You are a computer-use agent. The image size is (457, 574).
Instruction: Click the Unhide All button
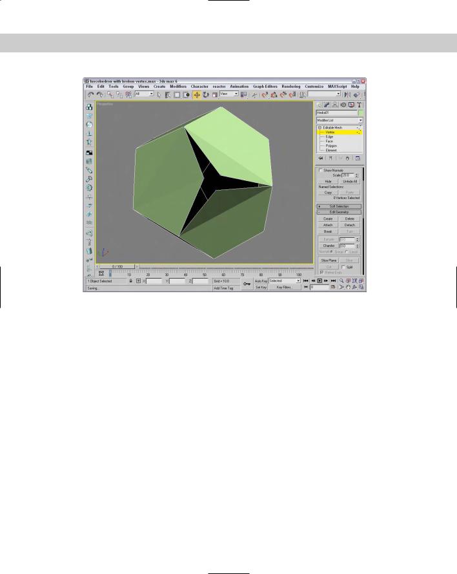click(350, 182)
